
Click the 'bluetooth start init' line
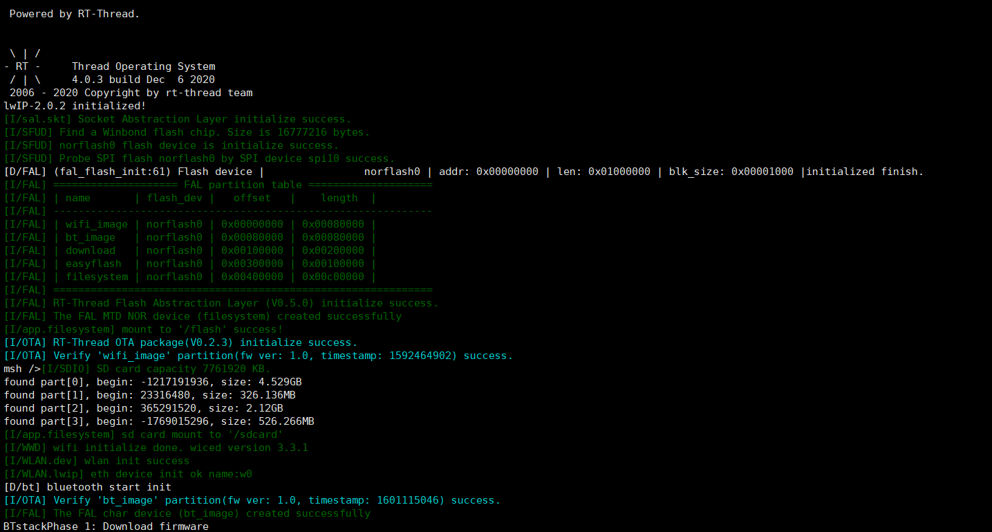tap(88, 487)
